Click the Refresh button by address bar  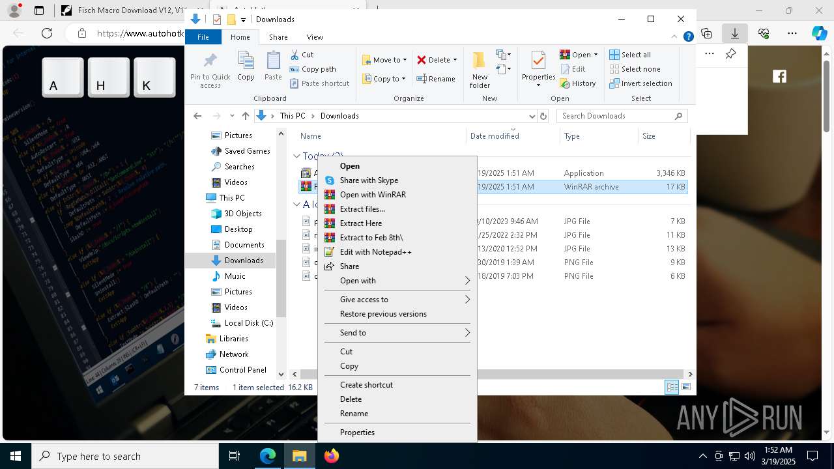543,116
